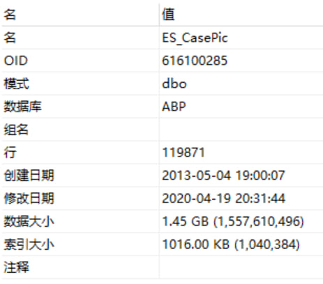Select the OID property label
This screenshot has width=323, height=284.
click(x=16, y=61)
